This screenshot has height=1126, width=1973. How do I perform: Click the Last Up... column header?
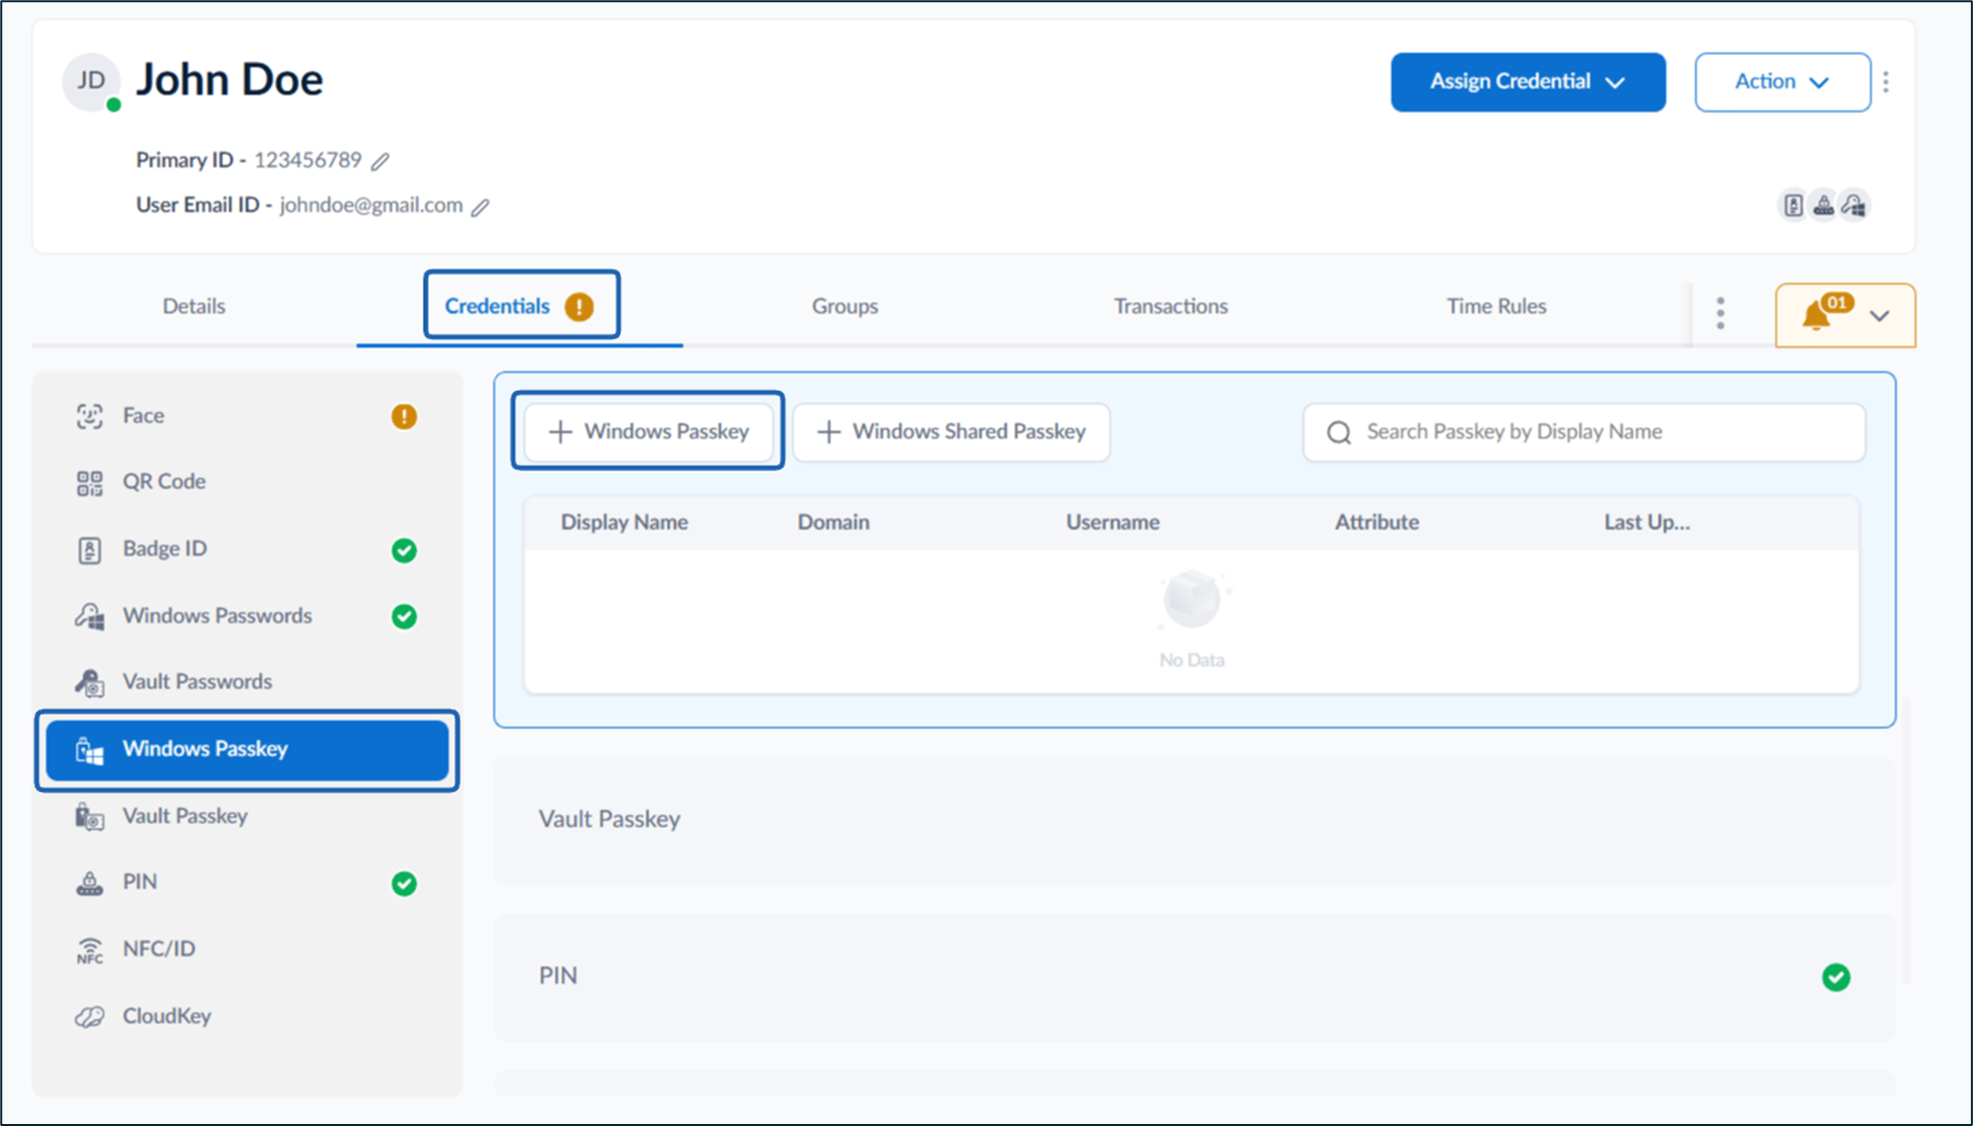[1646, 522]
